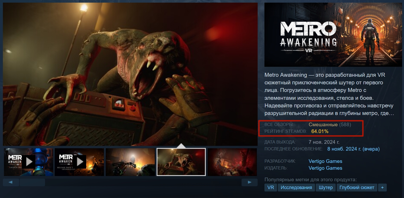Click the Шутер tag

tap(326, 188)
